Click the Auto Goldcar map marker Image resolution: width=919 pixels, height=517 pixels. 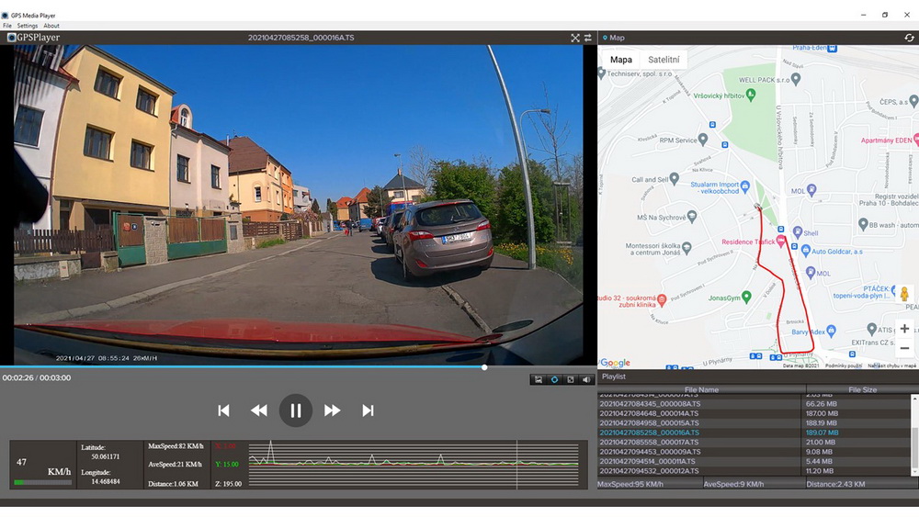click(x=805, y=251)
